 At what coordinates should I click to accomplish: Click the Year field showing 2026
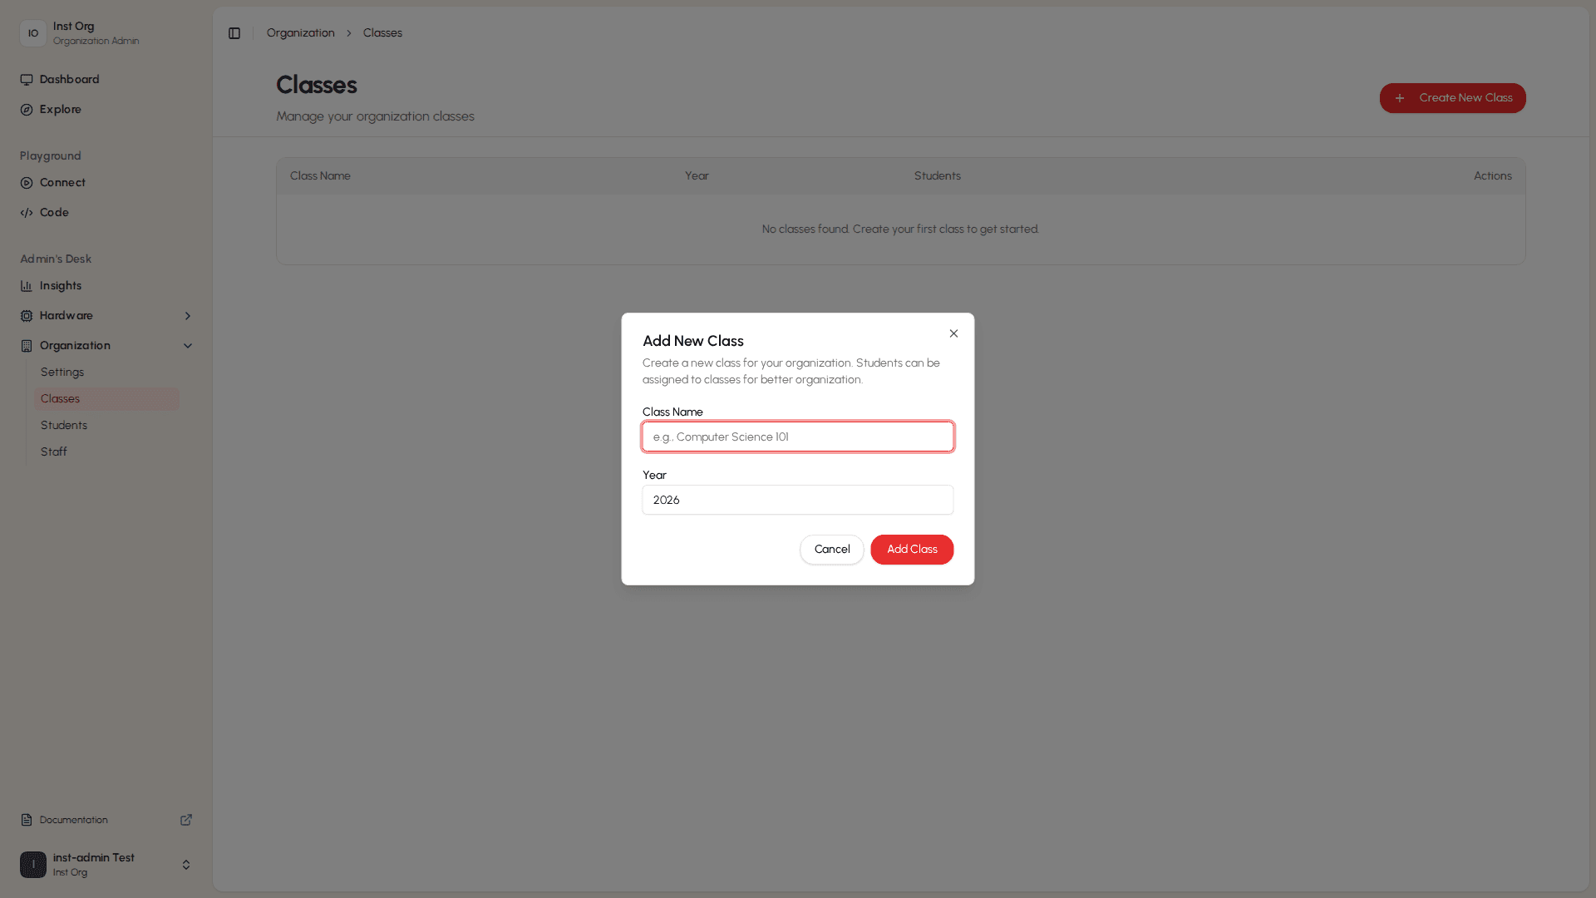(797, 500)
